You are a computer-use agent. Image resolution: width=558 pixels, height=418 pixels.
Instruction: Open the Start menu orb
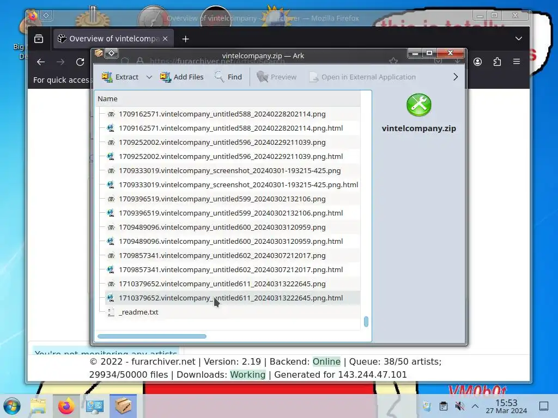(x=12, y=406)
